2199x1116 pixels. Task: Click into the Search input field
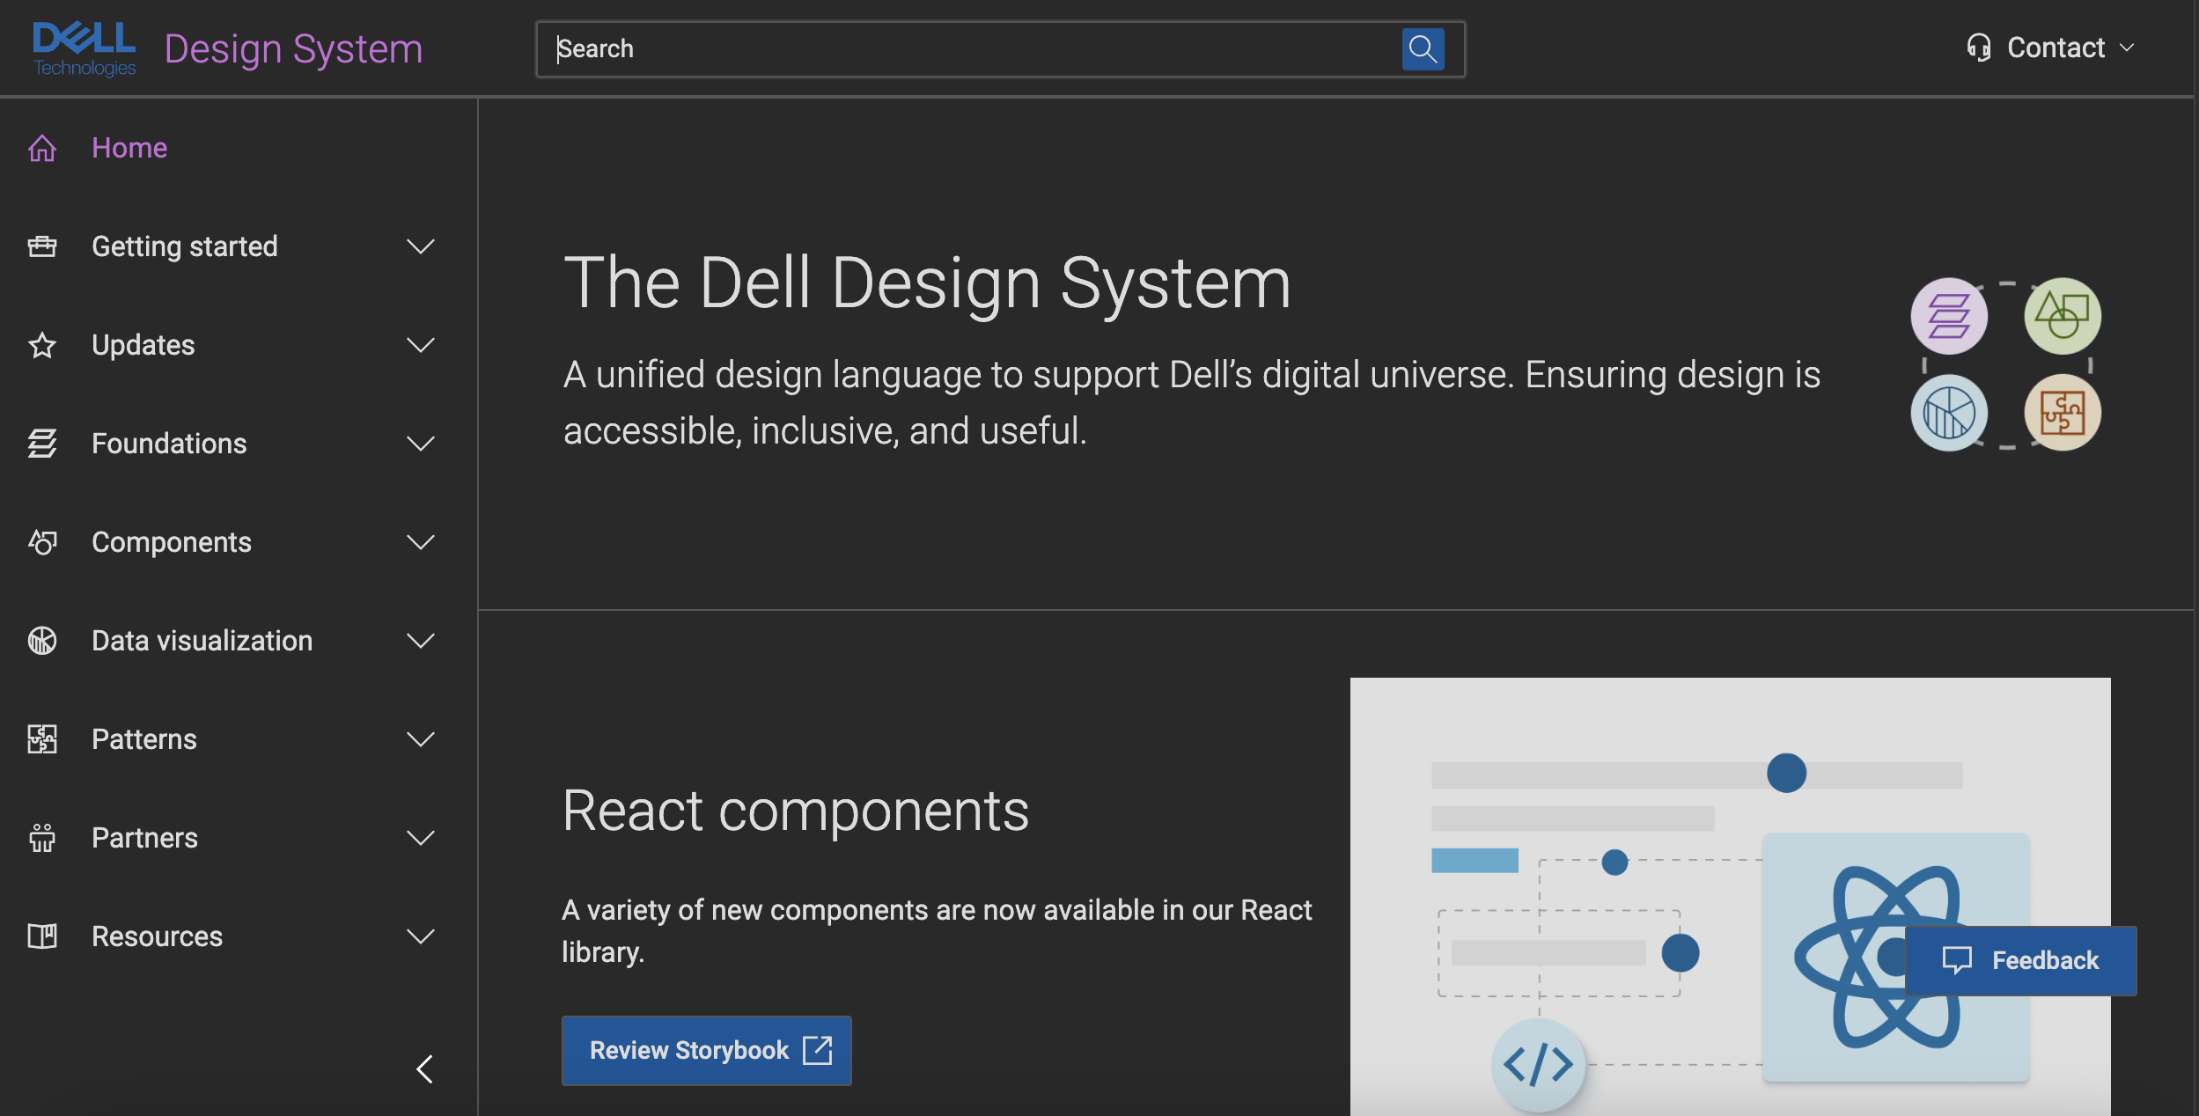(968, 48)
